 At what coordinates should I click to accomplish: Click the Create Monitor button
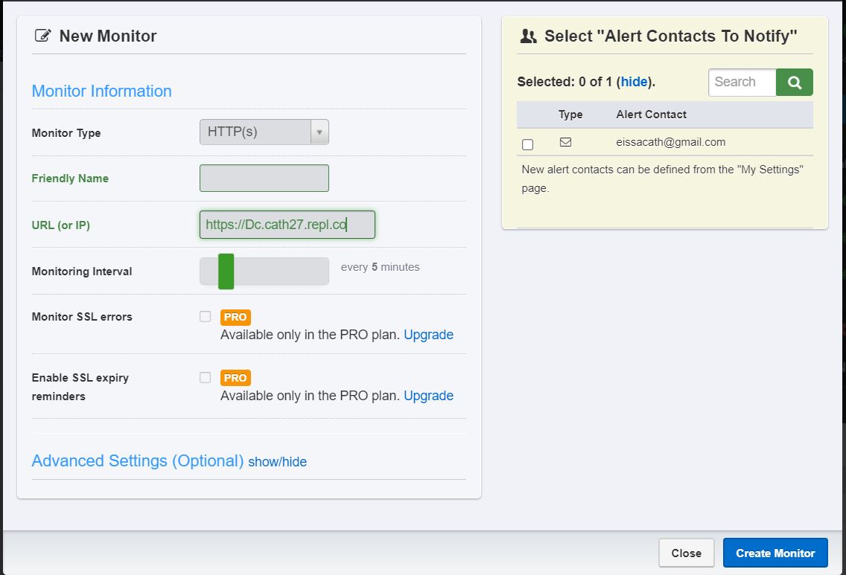pos(775,553)
